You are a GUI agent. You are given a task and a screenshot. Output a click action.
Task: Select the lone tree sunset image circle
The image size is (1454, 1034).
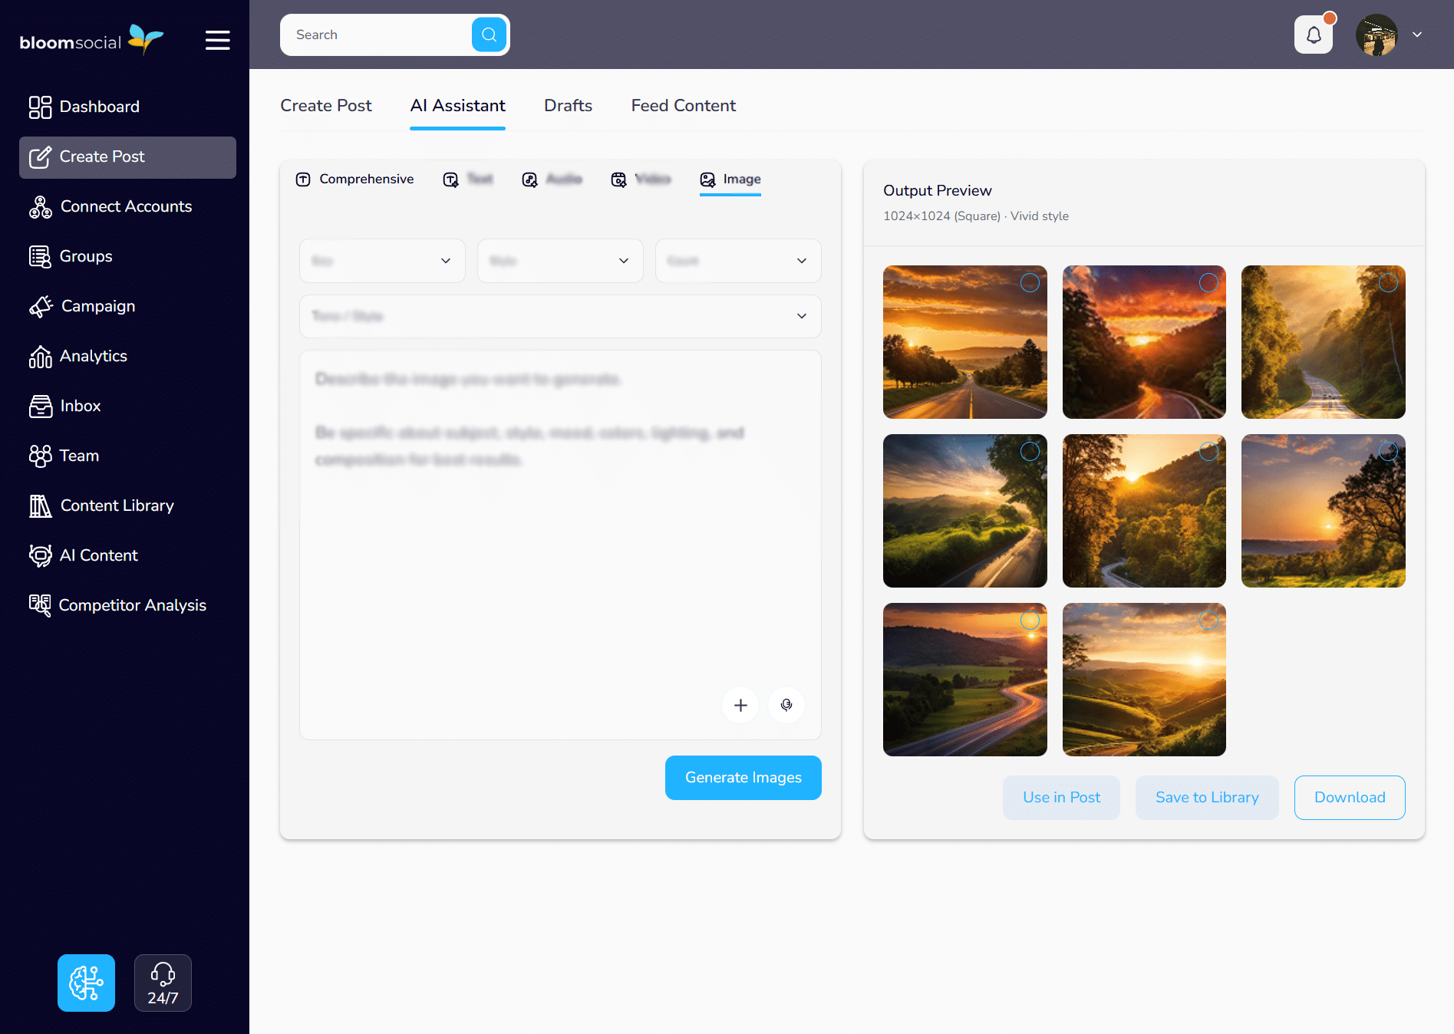[1388, 452]
